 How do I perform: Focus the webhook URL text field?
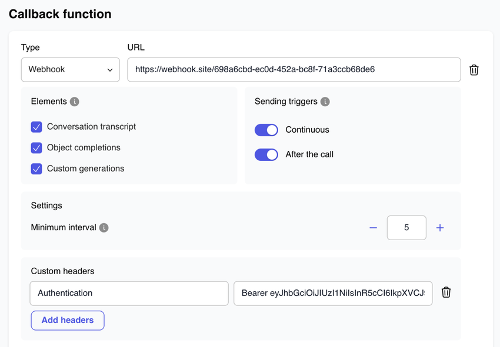(x=294, y=70)
